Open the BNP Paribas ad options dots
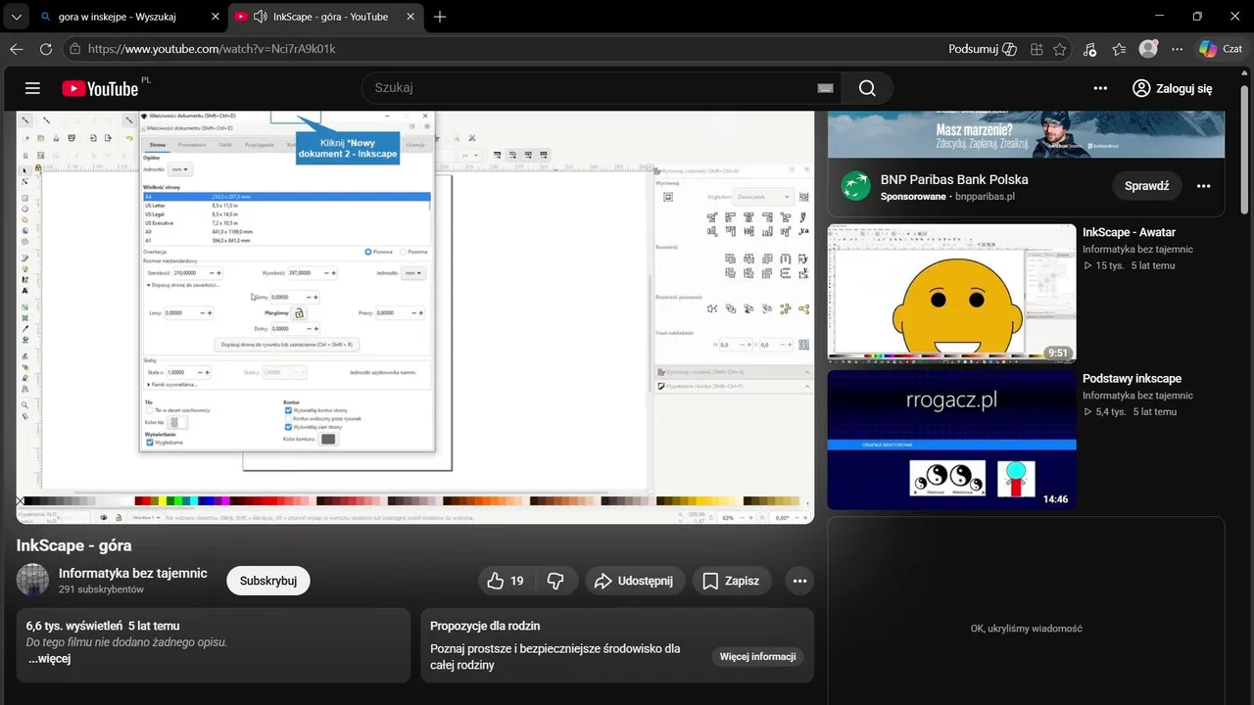This screenshot has height=705, width=1254. pyautogui.click(x=1204, y=186)
